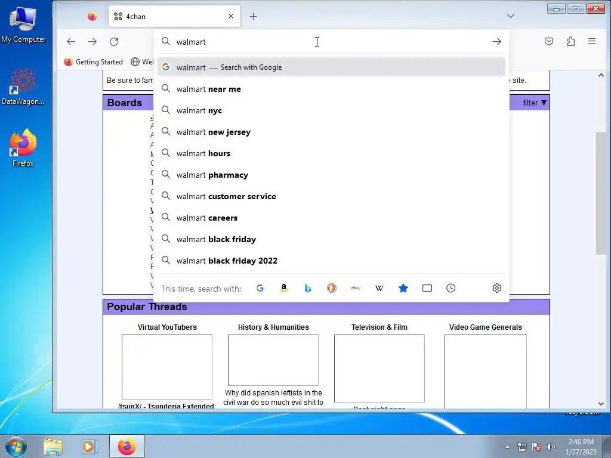Click the scrollbar down arrow
This screenshot has height=458, width=611.
pyautogui.click(x=601, y=404)
